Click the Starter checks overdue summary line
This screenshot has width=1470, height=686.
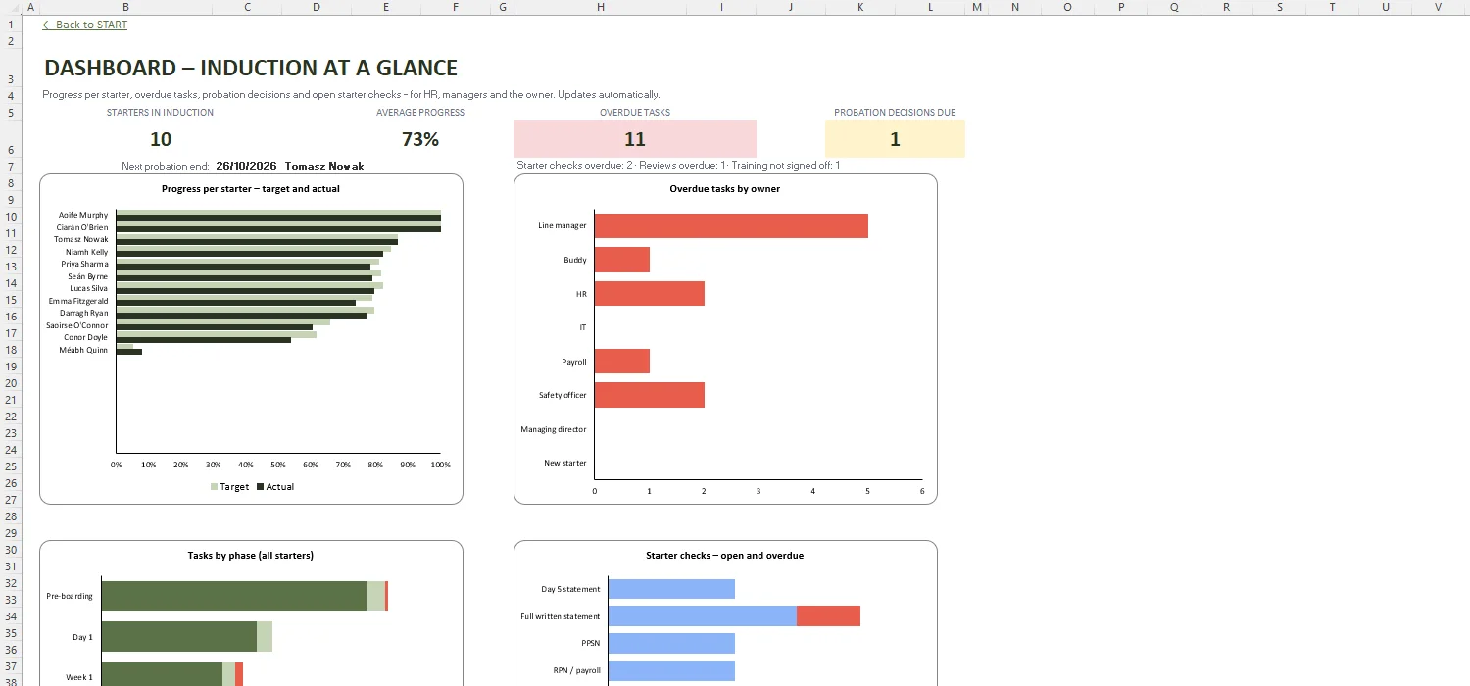pos(678,166)
